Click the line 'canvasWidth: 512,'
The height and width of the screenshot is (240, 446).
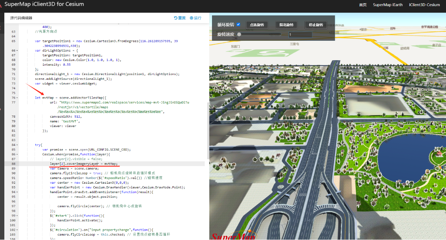[66, 117]
